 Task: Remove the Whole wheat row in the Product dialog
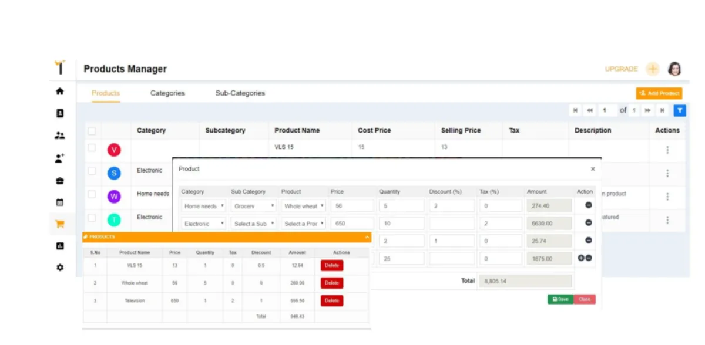click(589, 205)
